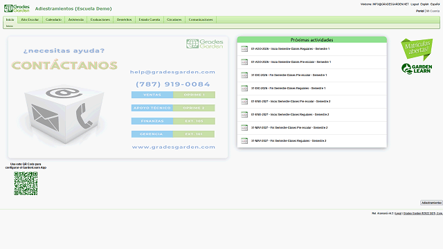This screenshot has width=443, height=249.
Task: Open the Comunicaciones tab
Action: point(201,19)
